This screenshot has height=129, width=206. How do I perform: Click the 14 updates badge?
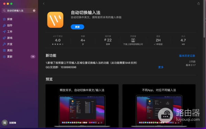33,56
